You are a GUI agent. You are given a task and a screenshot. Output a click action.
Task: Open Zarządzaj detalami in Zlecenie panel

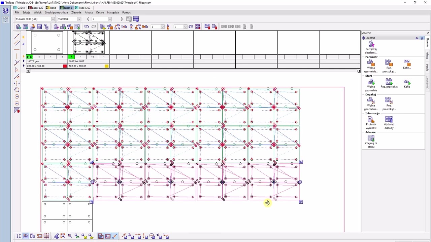click(371, 48)
